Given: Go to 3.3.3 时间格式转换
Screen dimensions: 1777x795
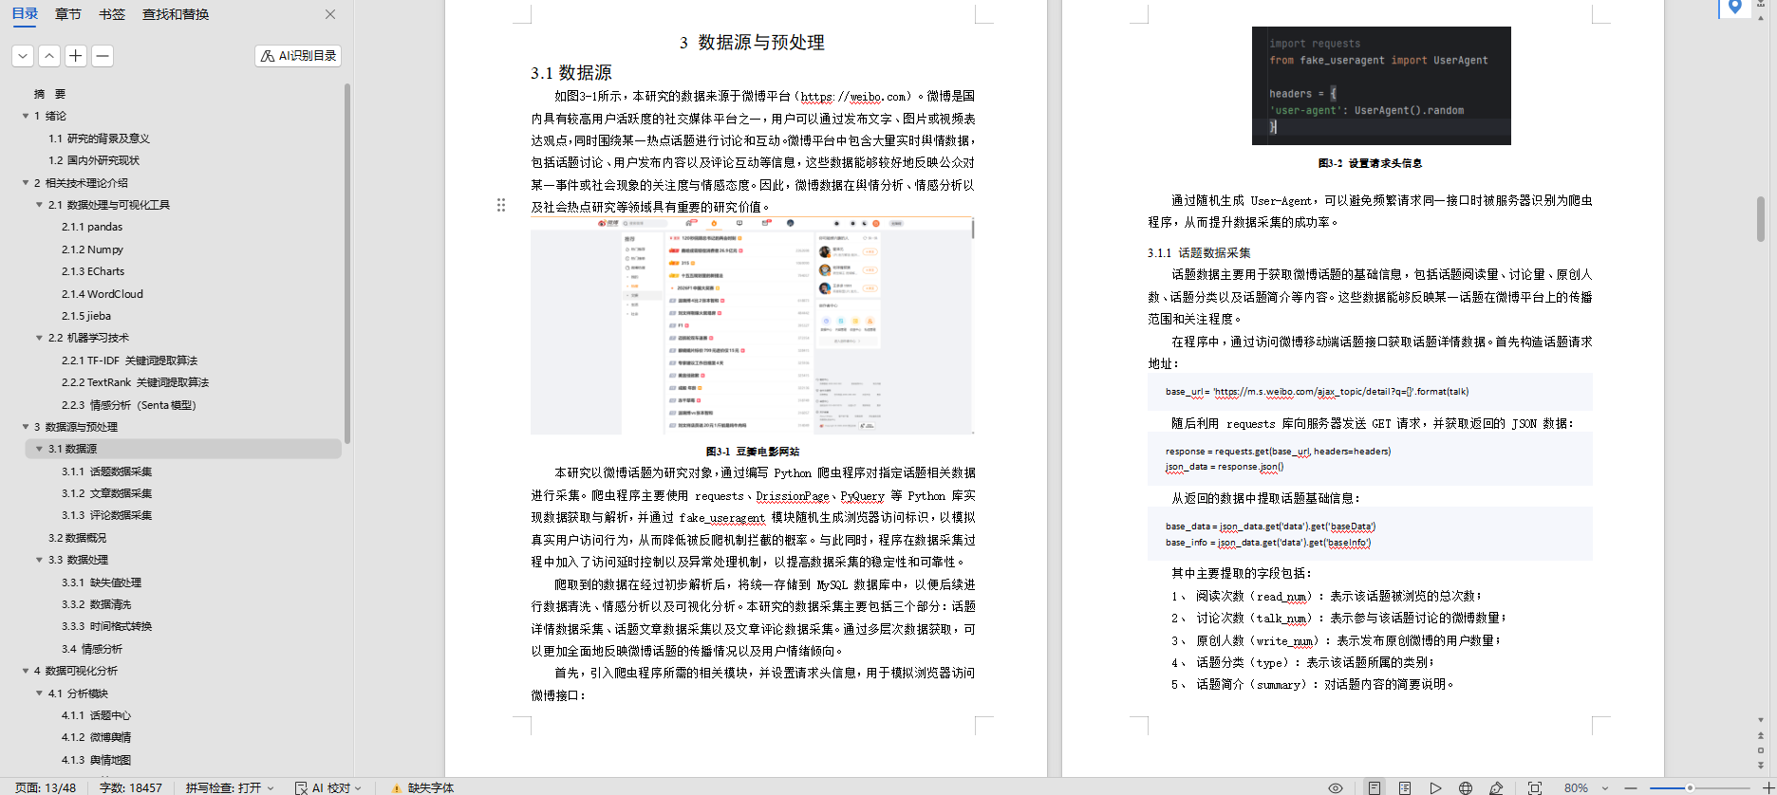Looking at the screenshot, I should point(106,626).
